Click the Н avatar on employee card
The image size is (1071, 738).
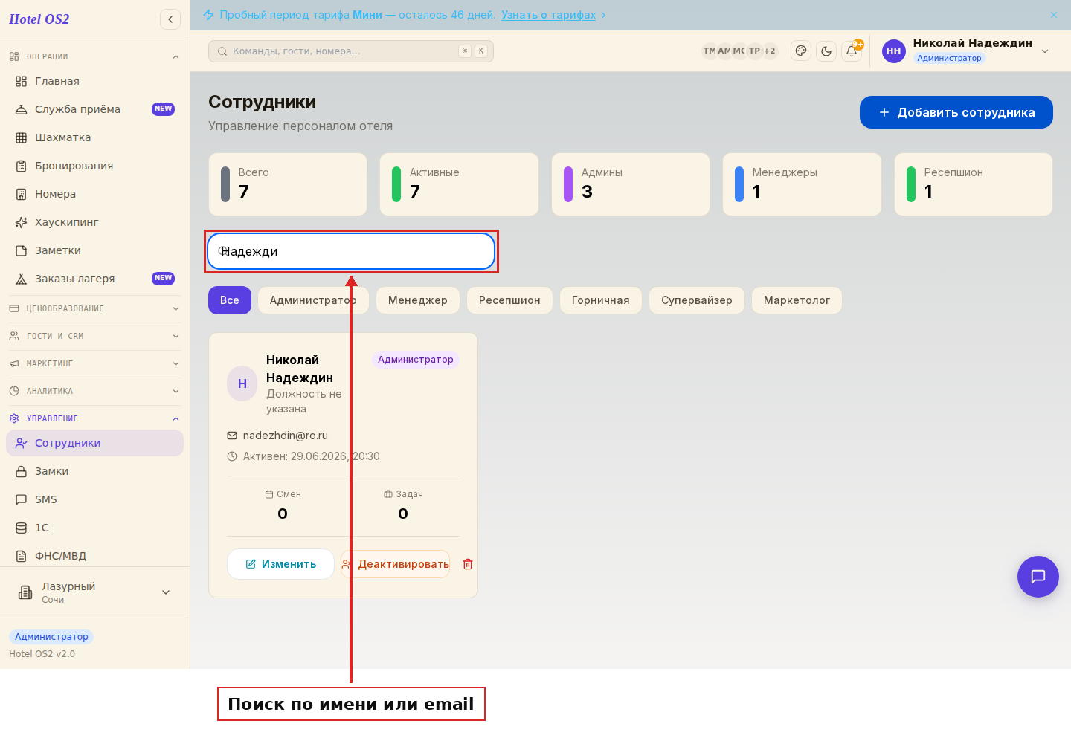tap(242, 383)
